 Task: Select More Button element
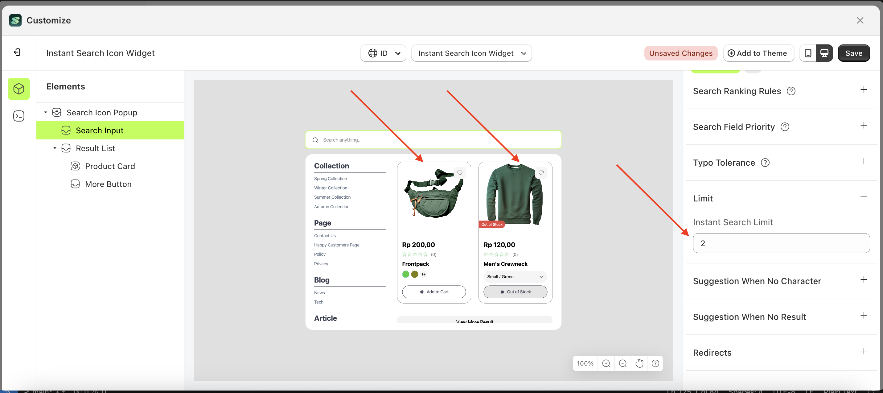point(108,184)
